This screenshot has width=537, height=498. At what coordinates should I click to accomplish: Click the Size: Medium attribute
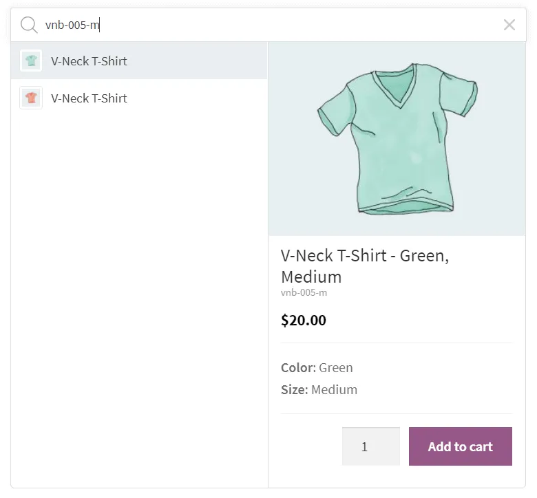[319, 390]
